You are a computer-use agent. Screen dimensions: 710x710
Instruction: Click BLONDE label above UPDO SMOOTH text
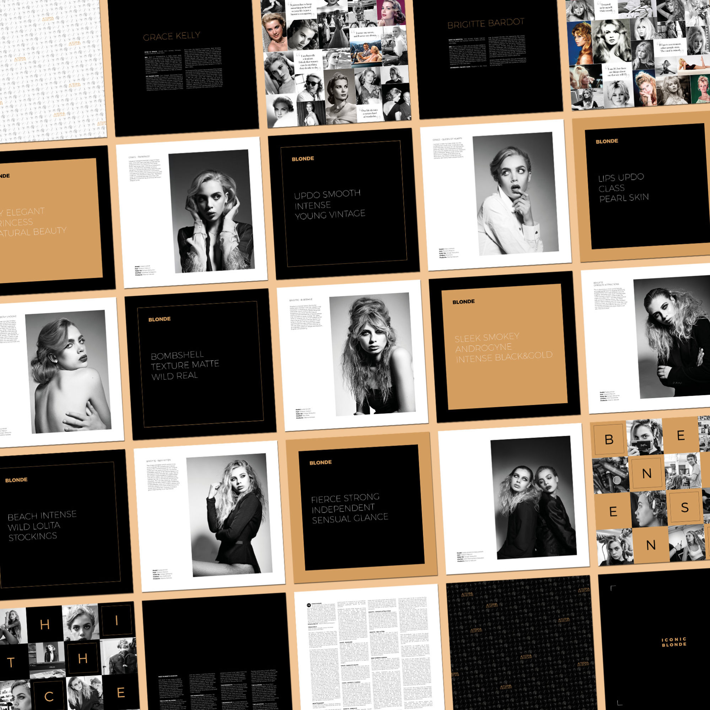(x=303, y=159)
